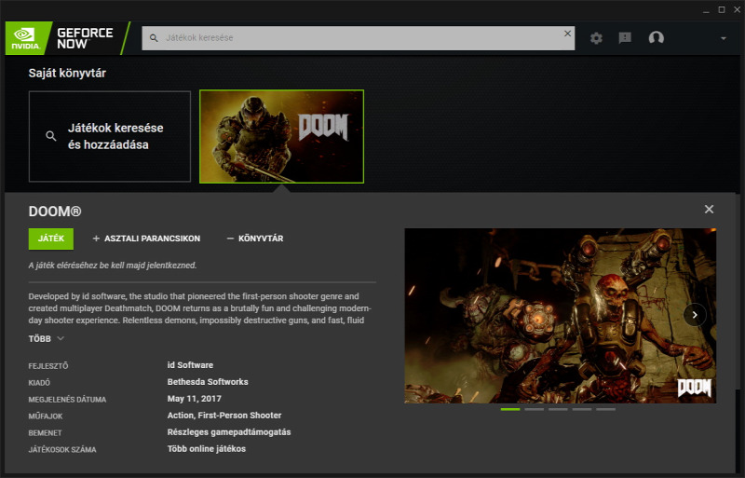Start DOOM with the green JÁTÉK button
Screen dimensions: 745x478
click(51, 239)
